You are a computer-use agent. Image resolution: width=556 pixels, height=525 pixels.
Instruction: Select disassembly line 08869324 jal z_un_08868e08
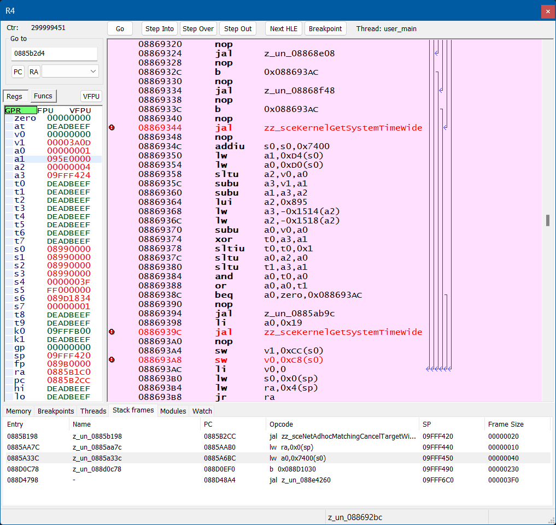pos(324,54)
